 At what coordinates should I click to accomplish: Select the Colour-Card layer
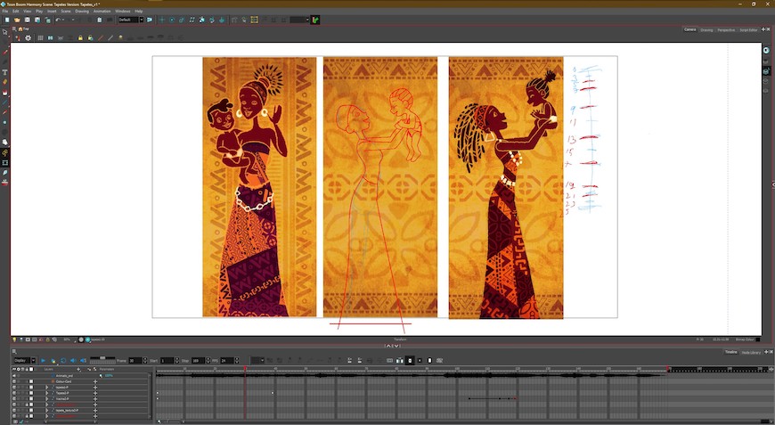point(63,381)
